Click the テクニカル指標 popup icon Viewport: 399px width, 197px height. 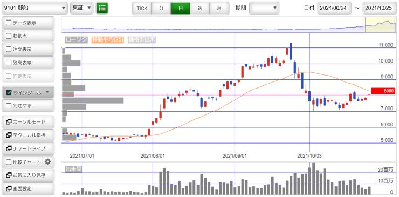9,135
